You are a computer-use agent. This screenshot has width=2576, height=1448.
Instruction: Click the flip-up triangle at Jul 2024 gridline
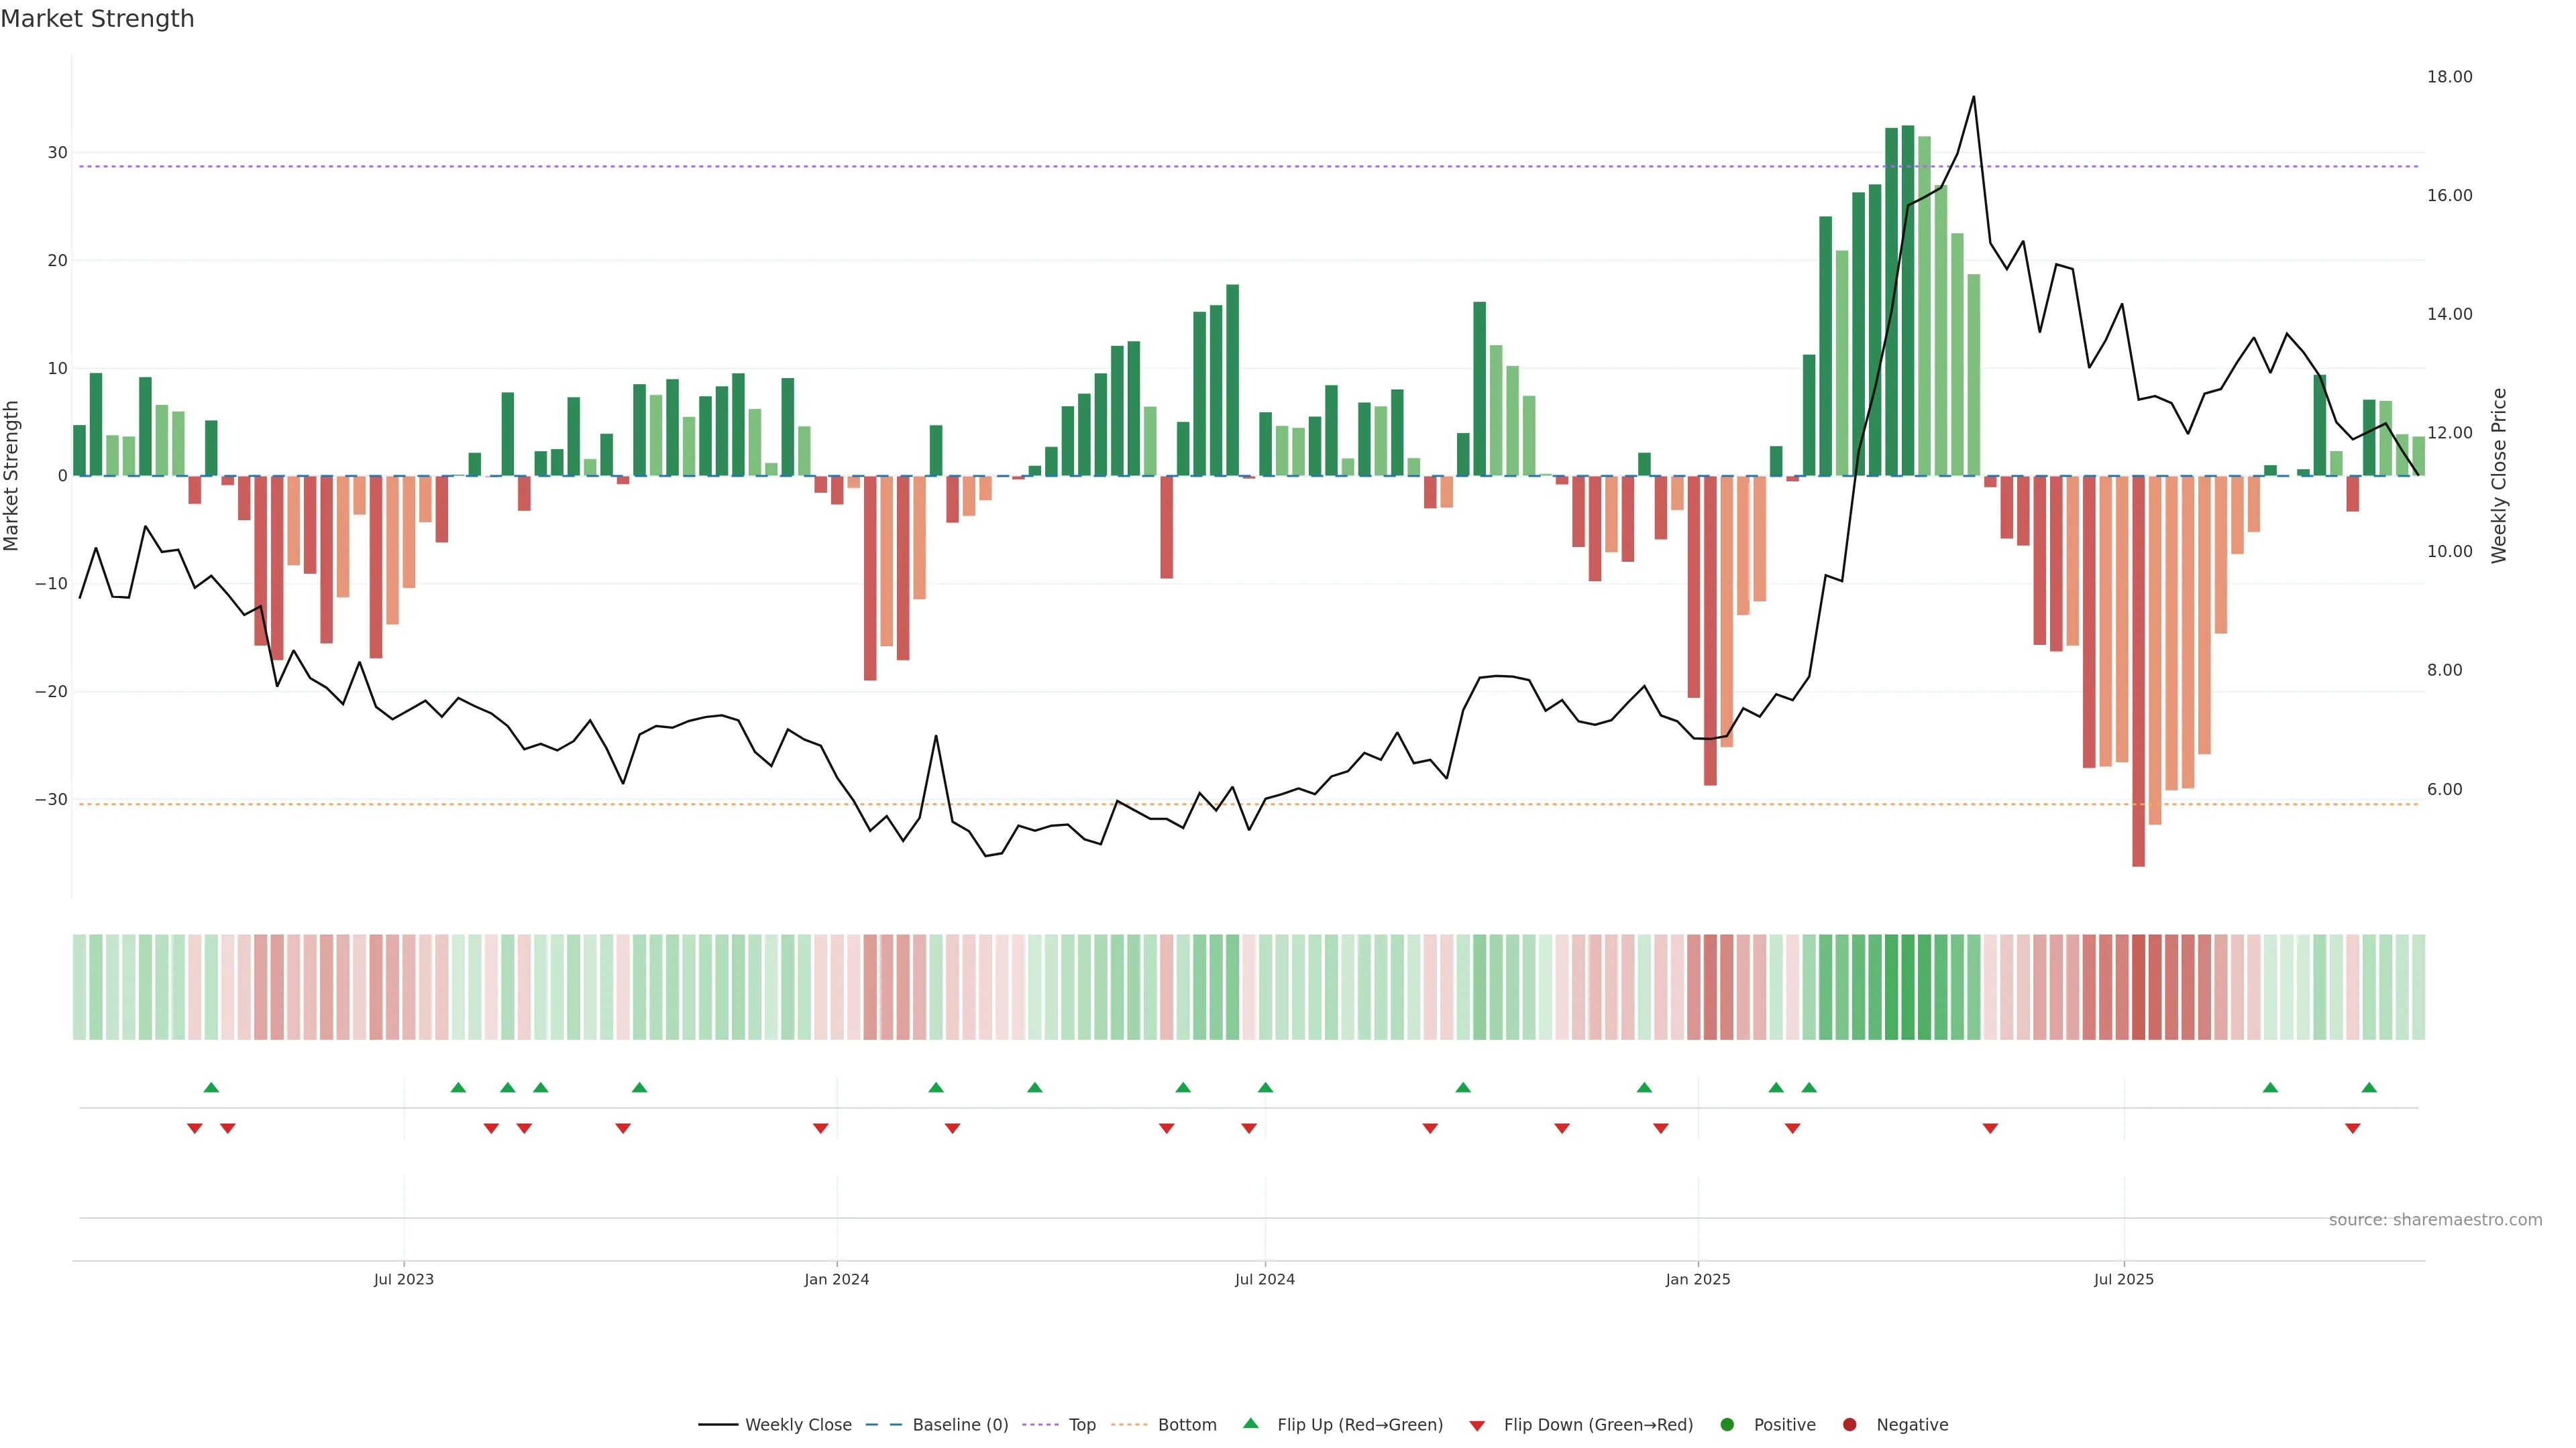click(1265, 1087)
